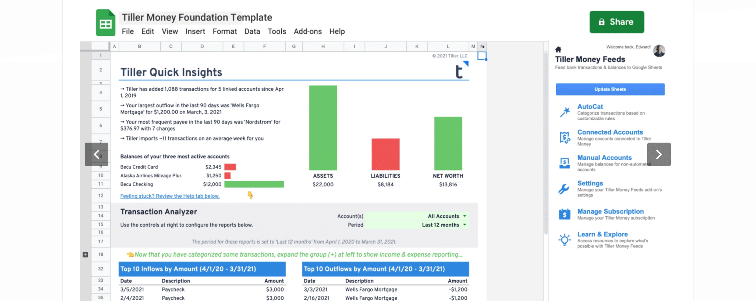The height and width of the screenshot is (301, 756).
Task: Click the document title Tiller Money Foundation Template
Action: click(x=197, y=17)
